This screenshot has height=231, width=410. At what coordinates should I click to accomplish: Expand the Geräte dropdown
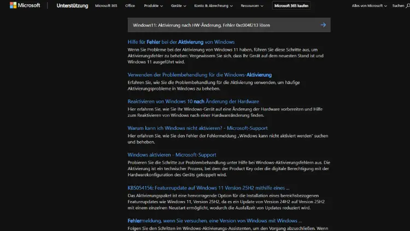[x=178, y=5]
